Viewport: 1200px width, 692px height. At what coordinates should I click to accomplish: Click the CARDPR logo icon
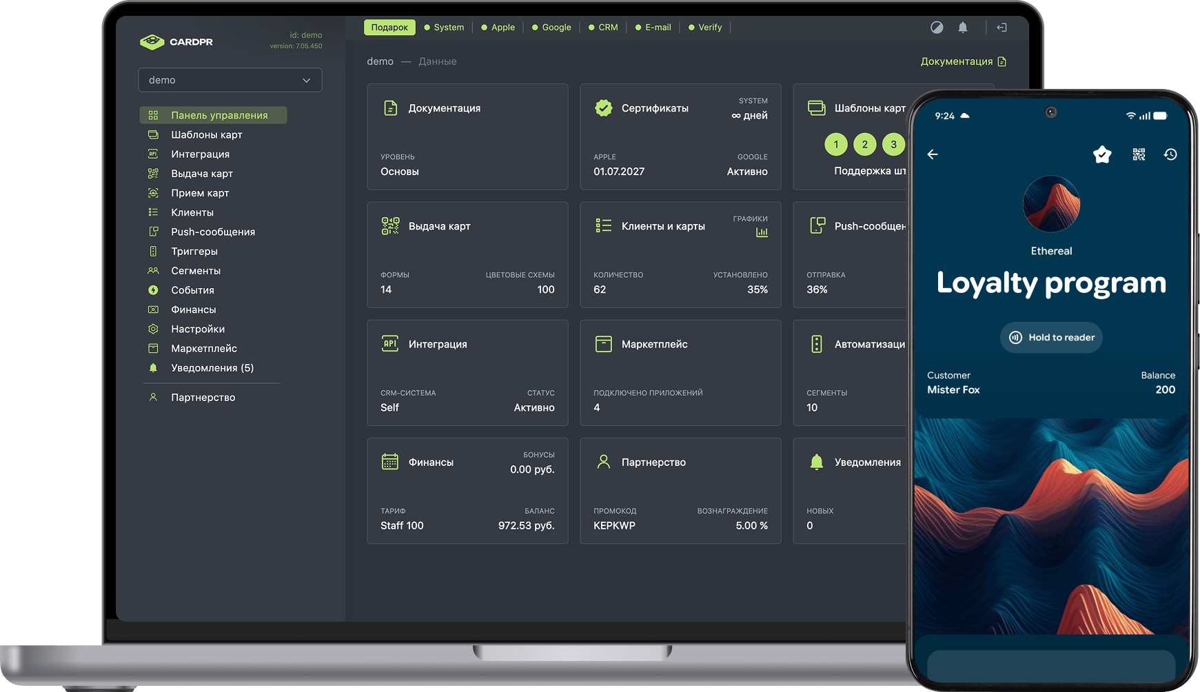(x=152, y=42)
